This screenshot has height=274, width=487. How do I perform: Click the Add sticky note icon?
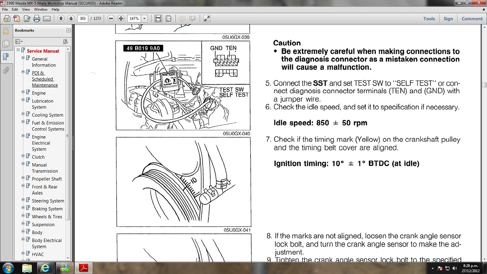coord(182,18)
